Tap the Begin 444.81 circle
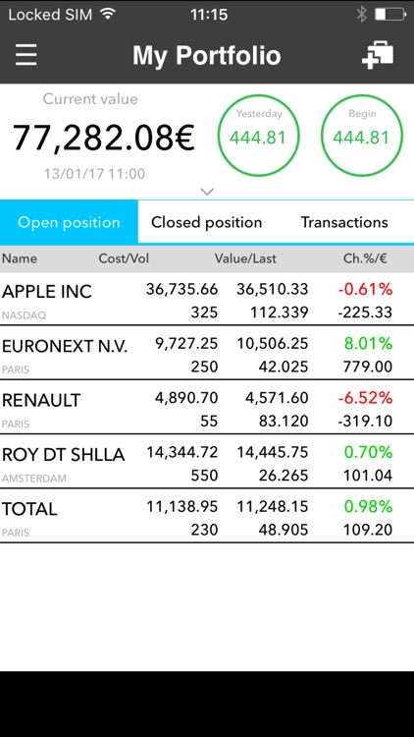Screen dimensions: 414x737 [362, 136]
